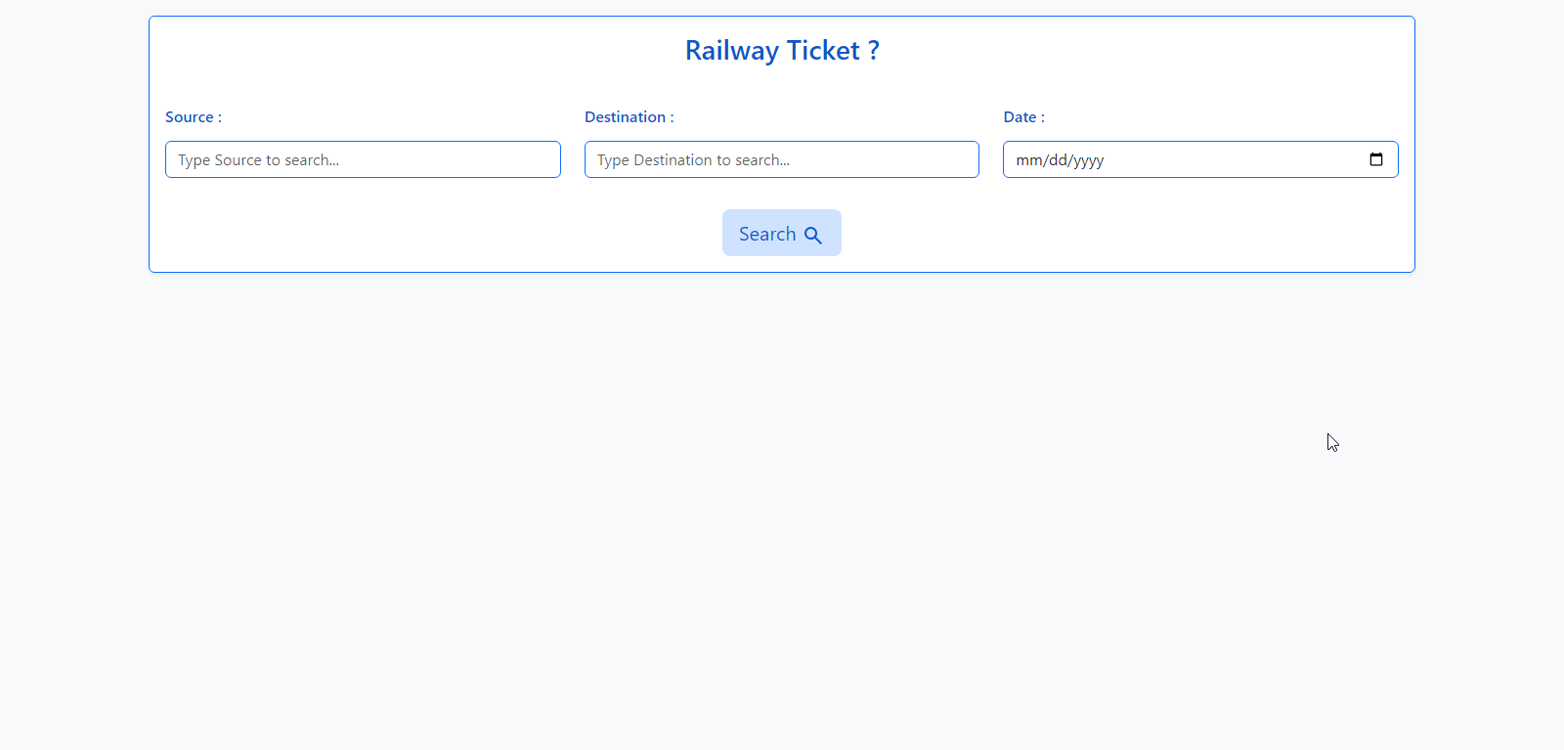
Task: Select the Railway Ticket heading
Action: tap(781, 50)
